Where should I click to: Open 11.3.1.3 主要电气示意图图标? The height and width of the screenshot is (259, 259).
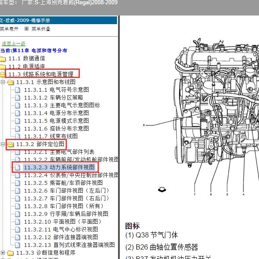point(62,106)
